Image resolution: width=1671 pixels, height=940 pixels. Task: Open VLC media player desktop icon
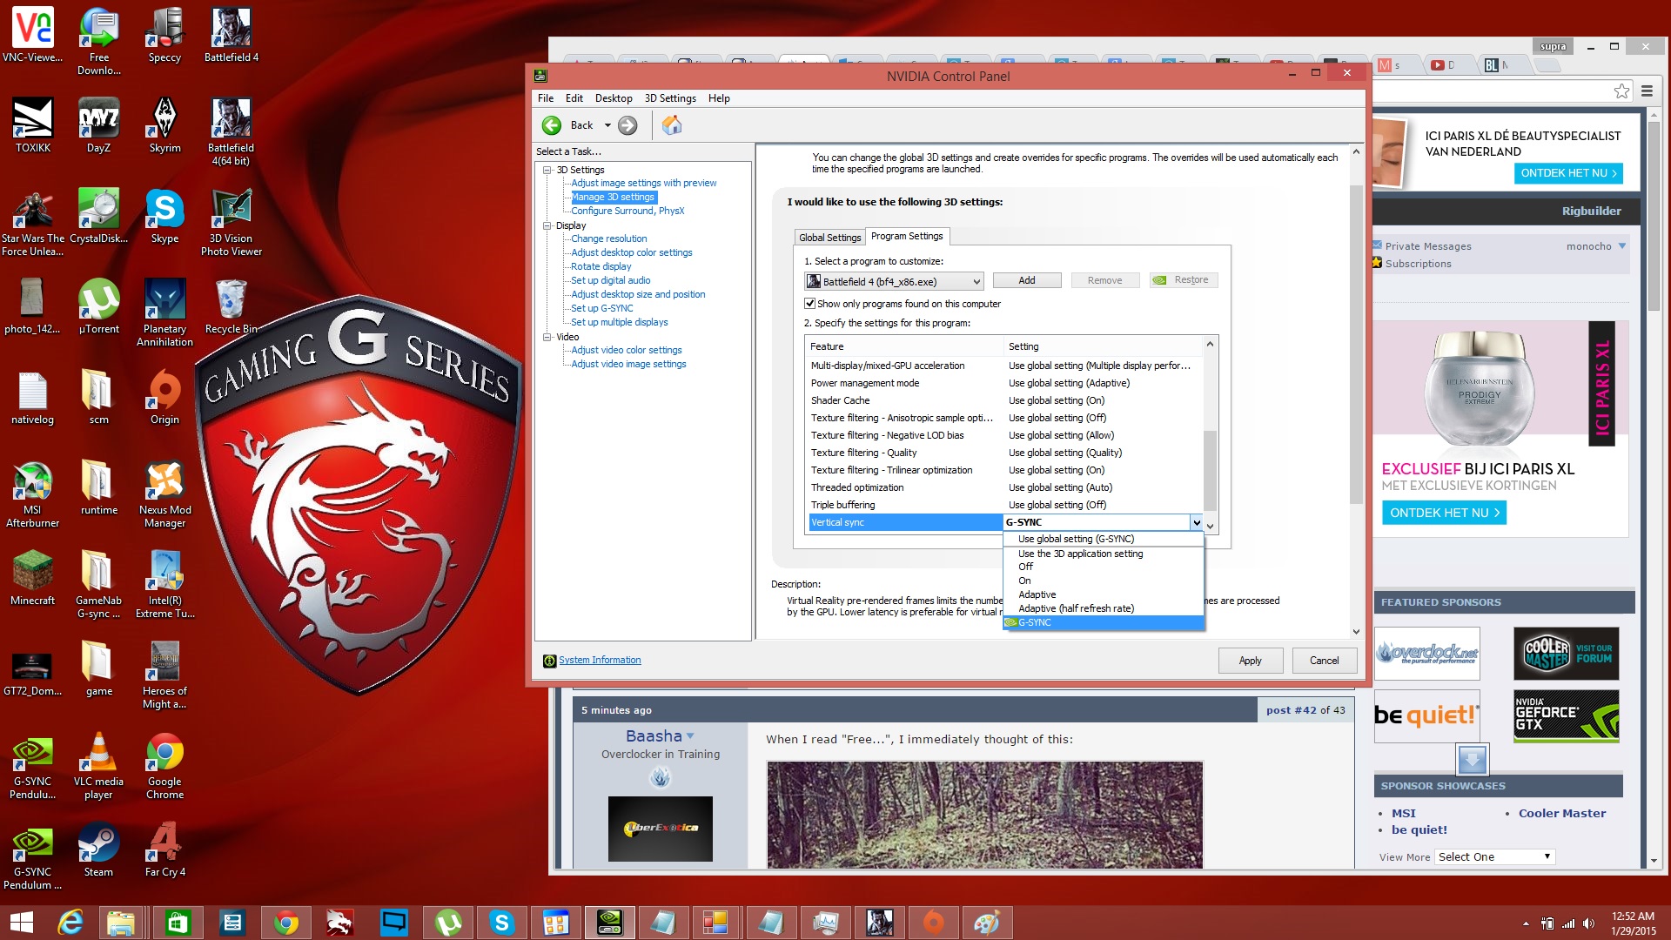(98, 766)
